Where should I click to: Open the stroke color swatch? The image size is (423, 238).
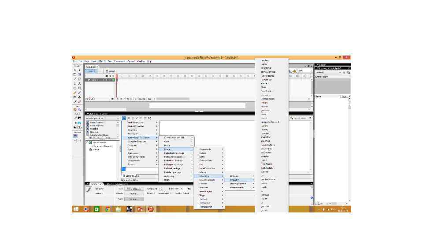[79, 118]
